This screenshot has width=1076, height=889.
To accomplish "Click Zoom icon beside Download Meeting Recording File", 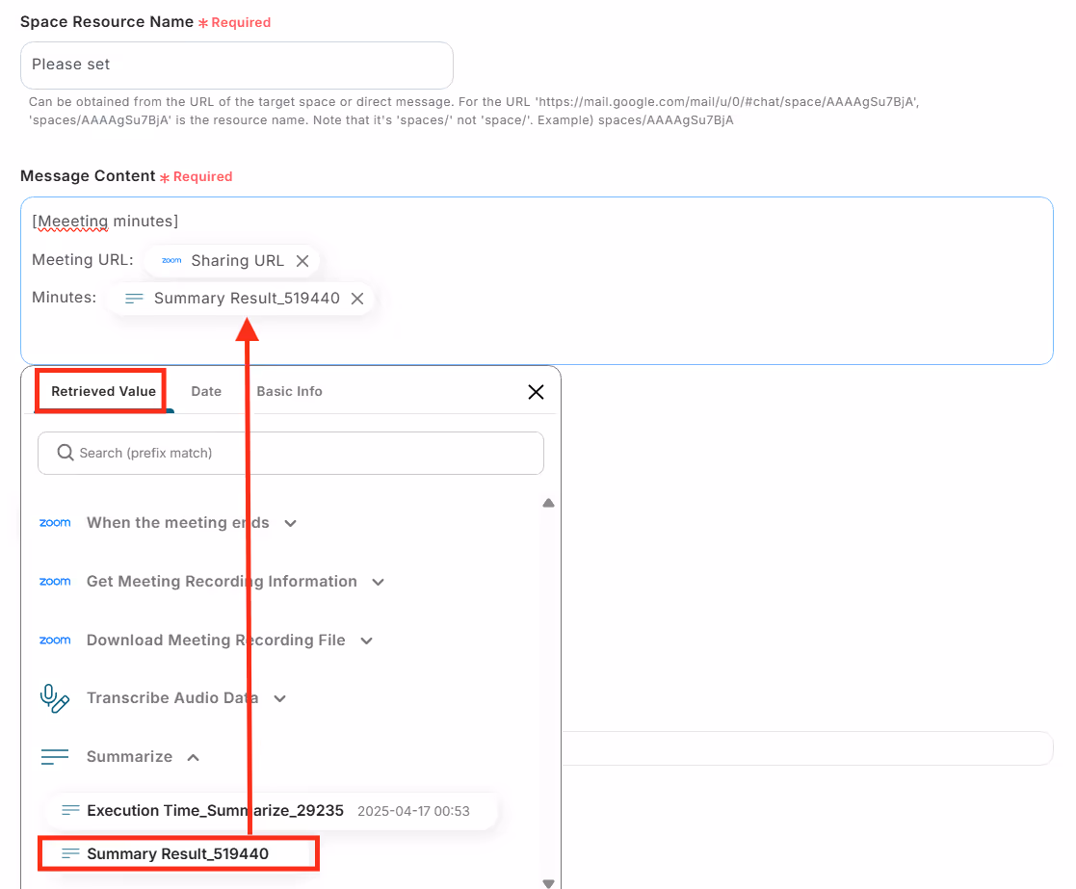I will (55, 640).
